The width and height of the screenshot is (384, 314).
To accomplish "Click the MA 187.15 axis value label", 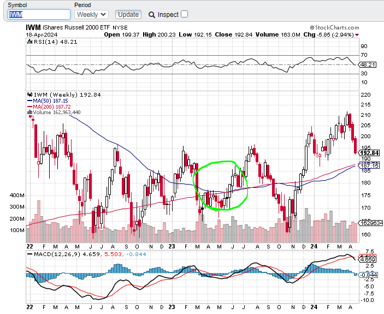I will point(370,166).
